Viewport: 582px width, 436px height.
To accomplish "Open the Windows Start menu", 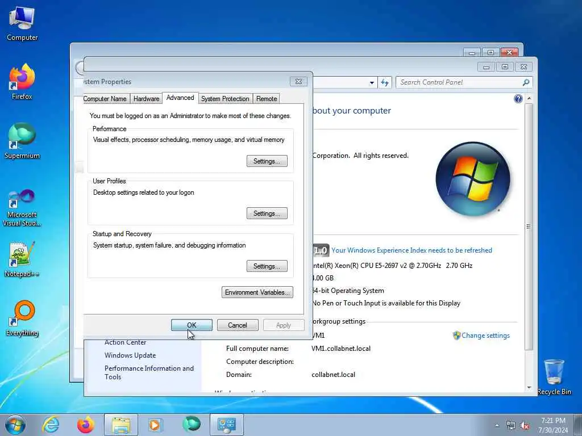I will [x=15, y=425].
